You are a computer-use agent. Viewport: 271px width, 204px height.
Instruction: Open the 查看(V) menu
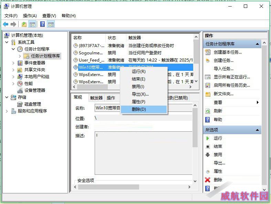click(49, 16)
